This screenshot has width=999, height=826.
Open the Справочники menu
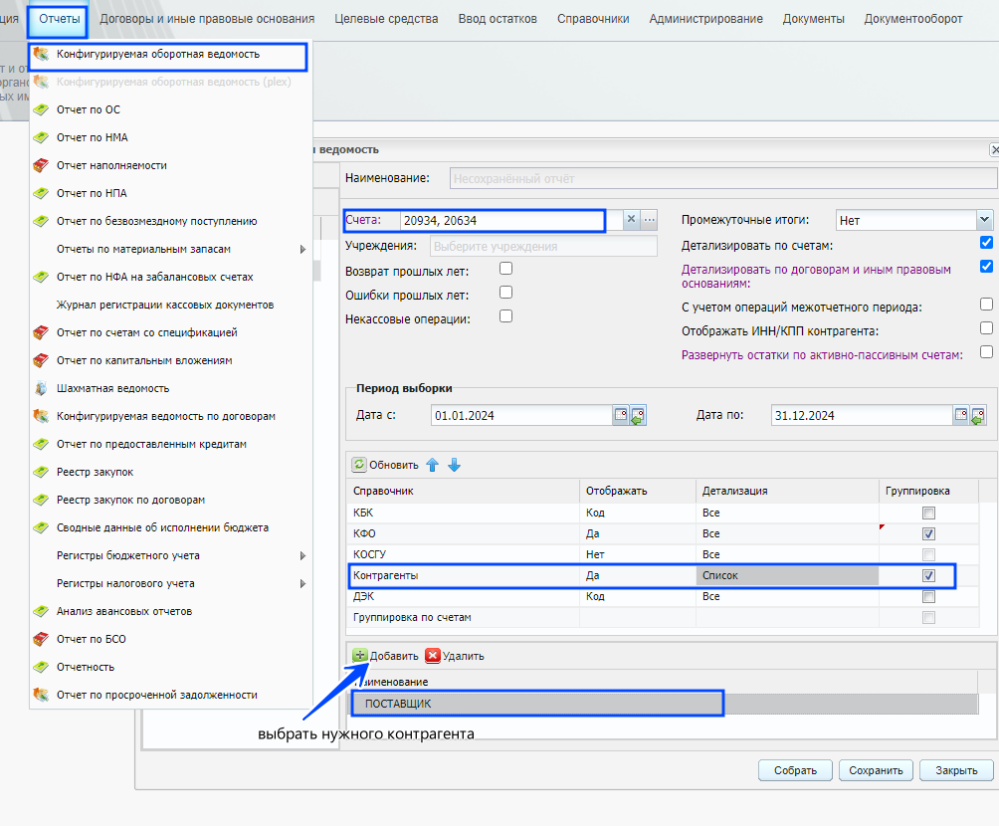(x=593, y=19)
